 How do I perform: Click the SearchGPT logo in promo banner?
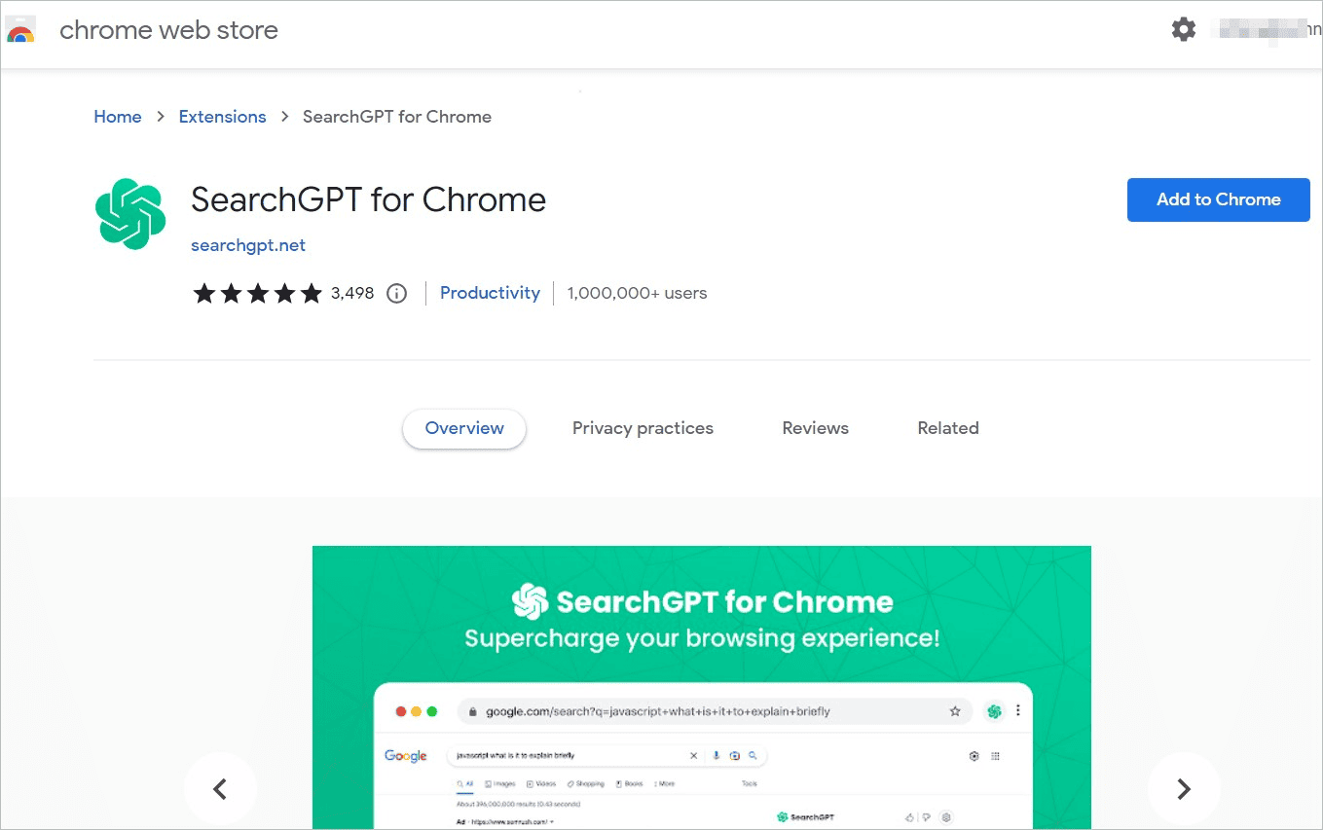pyautogui.click(x=530, y=601)
